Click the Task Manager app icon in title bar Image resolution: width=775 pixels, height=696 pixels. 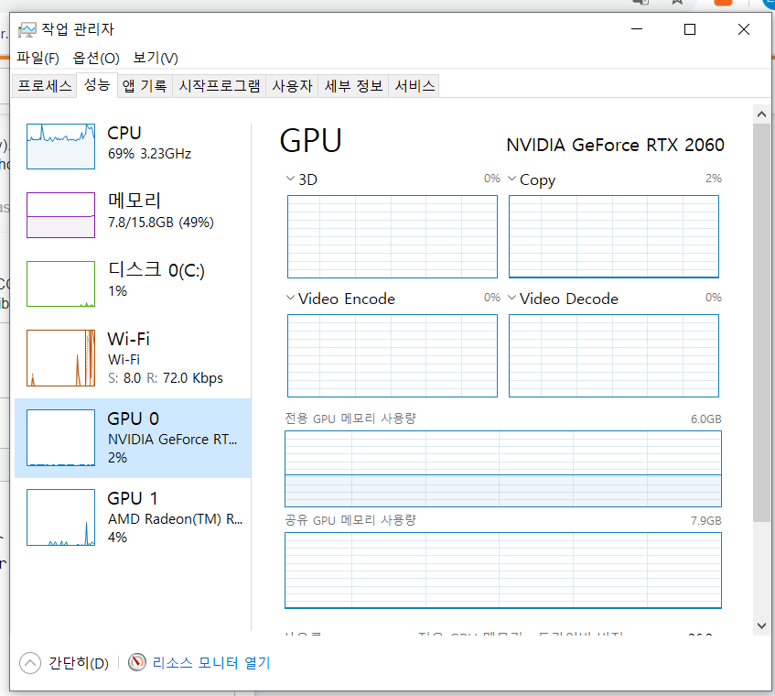tap(27, 29)
